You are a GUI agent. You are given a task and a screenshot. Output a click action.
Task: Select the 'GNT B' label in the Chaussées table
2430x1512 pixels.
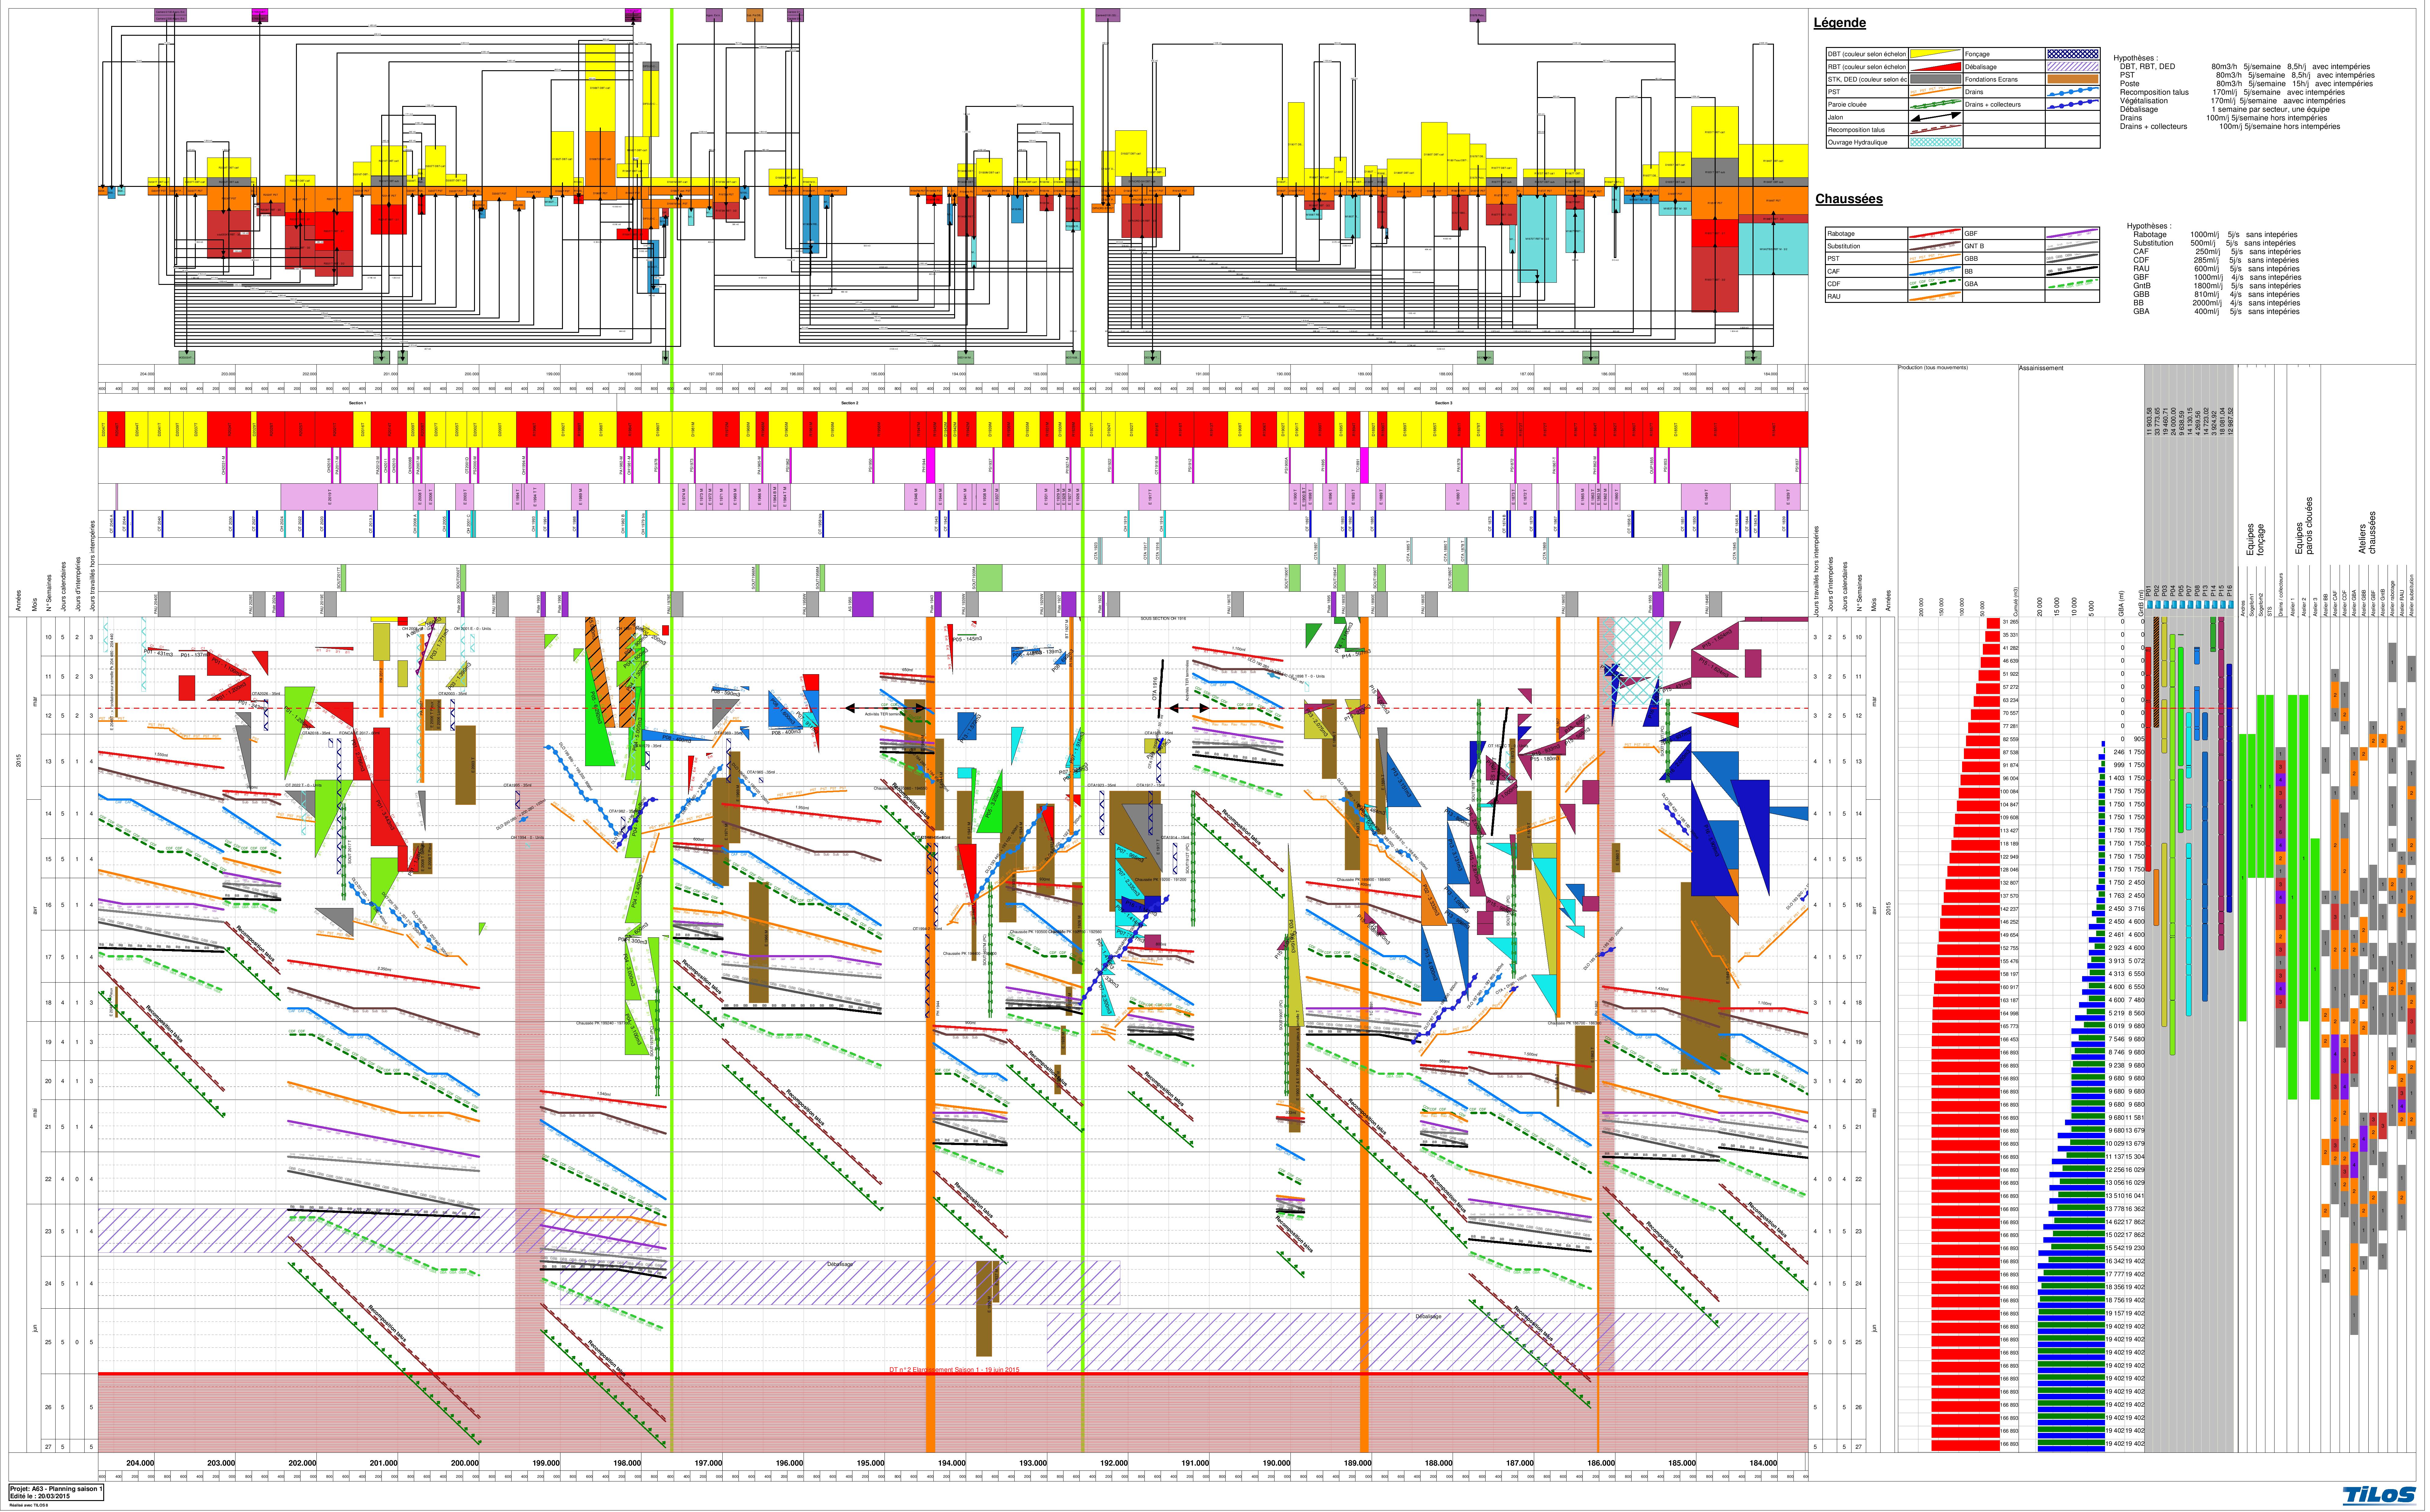click(x=1974, y=246)
